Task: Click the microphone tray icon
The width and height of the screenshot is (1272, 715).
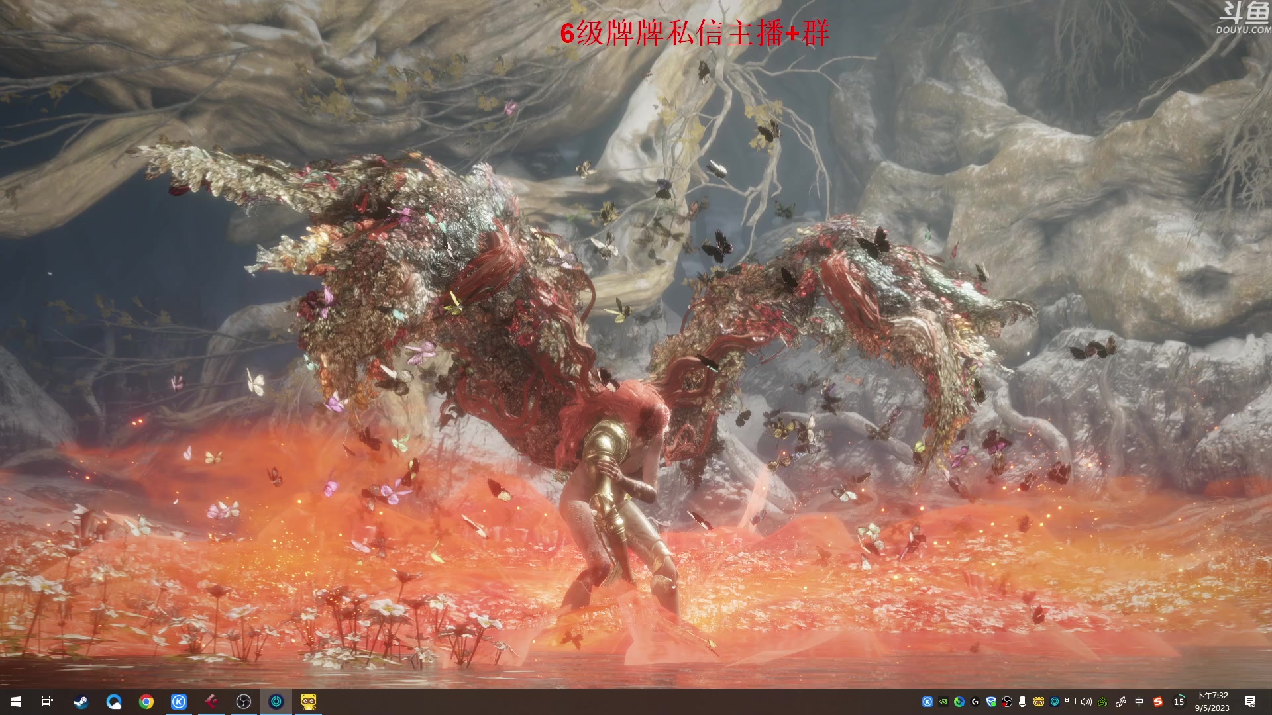Action: click(x=1023, y=702)
